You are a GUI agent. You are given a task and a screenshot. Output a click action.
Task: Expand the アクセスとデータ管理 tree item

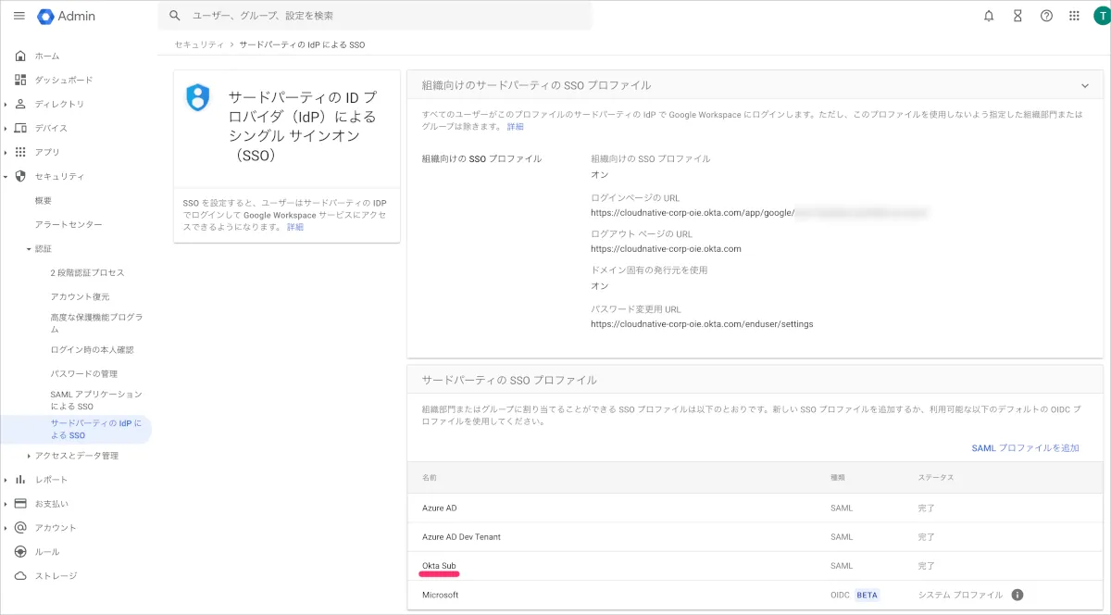pos(29,456)
